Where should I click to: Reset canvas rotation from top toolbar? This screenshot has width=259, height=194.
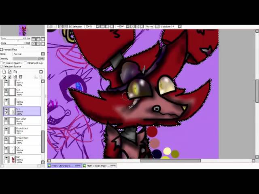click(x=142, y=26)
